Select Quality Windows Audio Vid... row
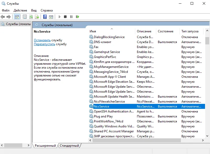This screenshot has height=154, width=210. 147,126
